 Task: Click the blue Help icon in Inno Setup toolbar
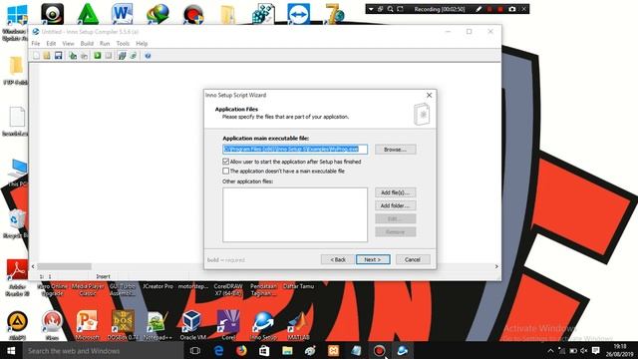click(x=148, y=56)
